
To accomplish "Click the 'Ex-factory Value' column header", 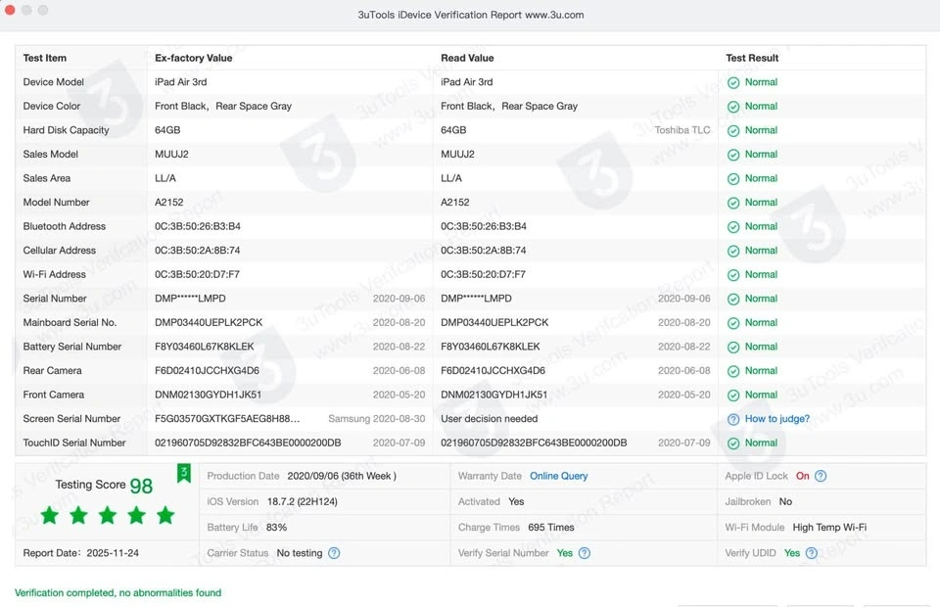I will coord(193,58).
